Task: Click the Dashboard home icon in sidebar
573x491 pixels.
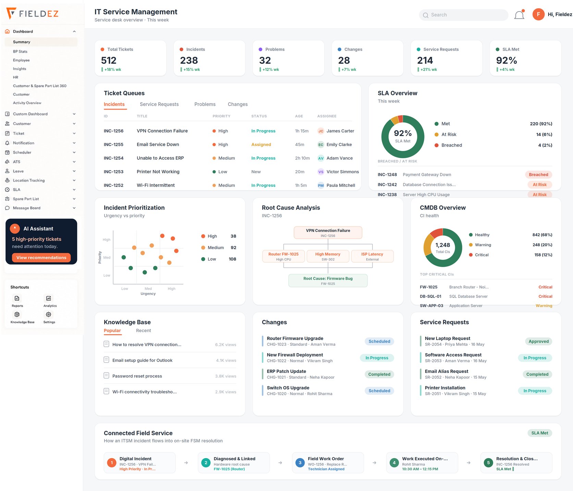Action: pyautogui.click(x=7, y=32)
